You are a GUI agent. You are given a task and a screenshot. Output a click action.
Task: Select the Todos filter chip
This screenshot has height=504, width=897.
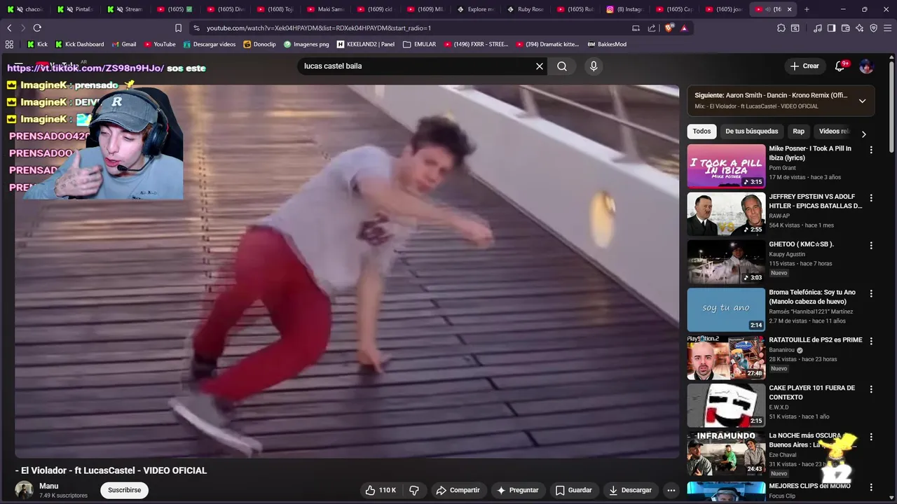[701, 131]
